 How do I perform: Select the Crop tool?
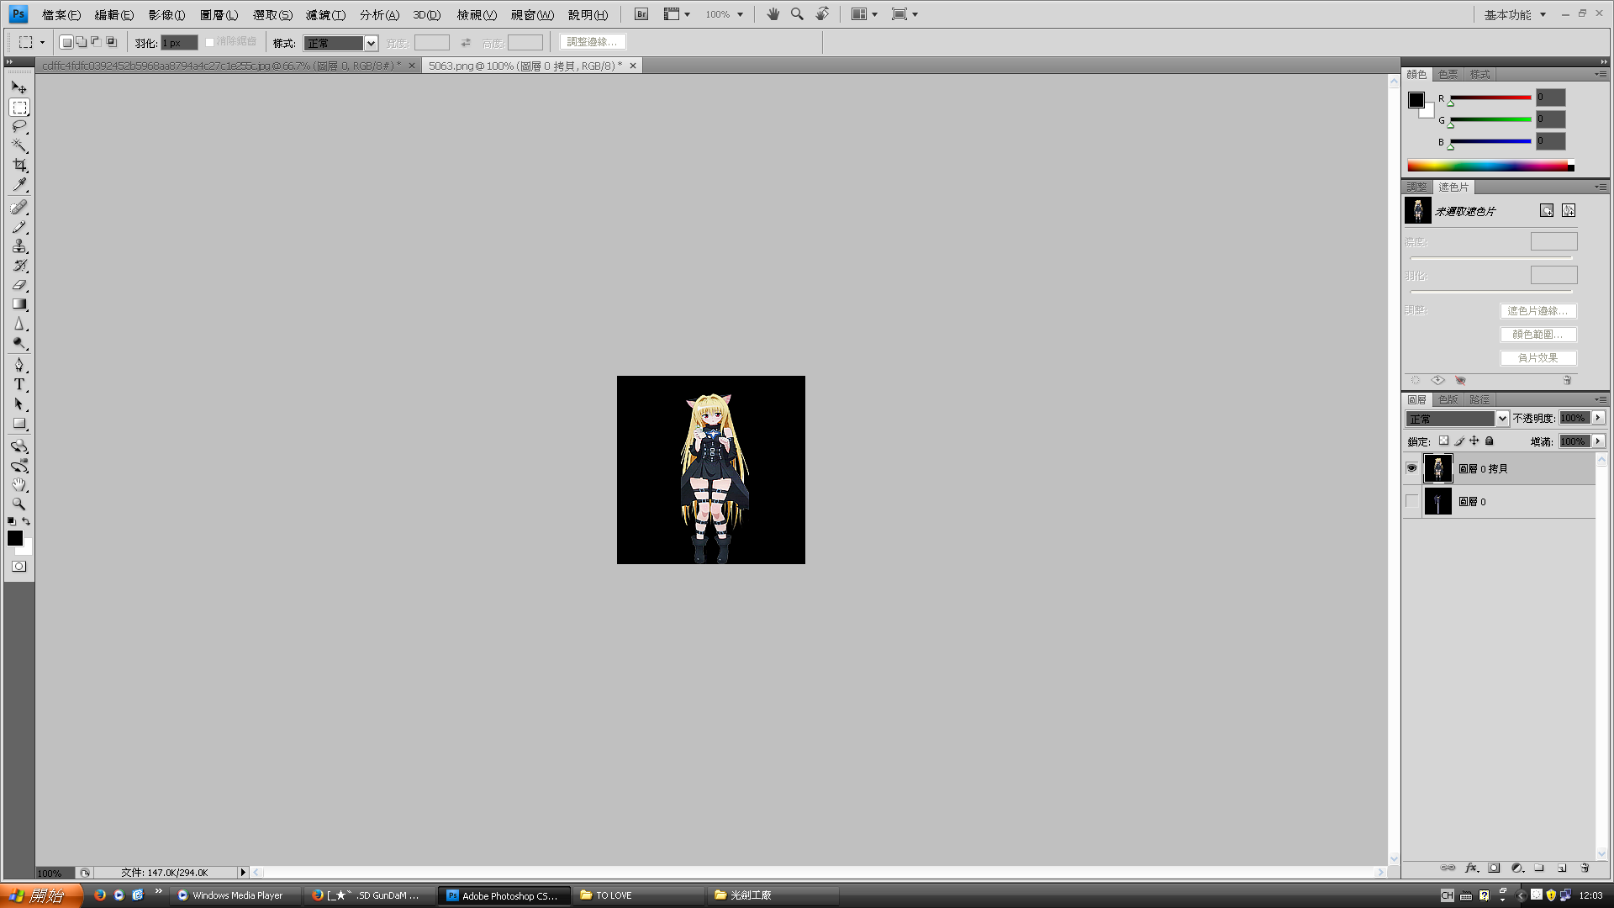(19, 166)
